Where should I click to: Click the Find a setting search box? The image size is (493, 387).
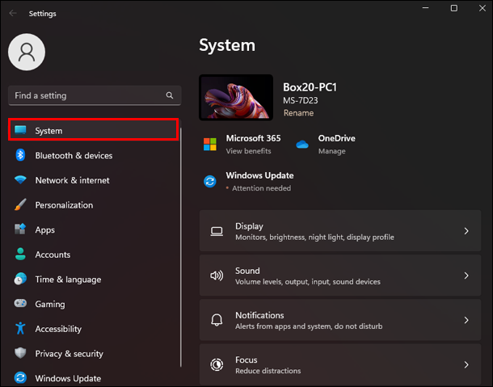coord(87,95)
